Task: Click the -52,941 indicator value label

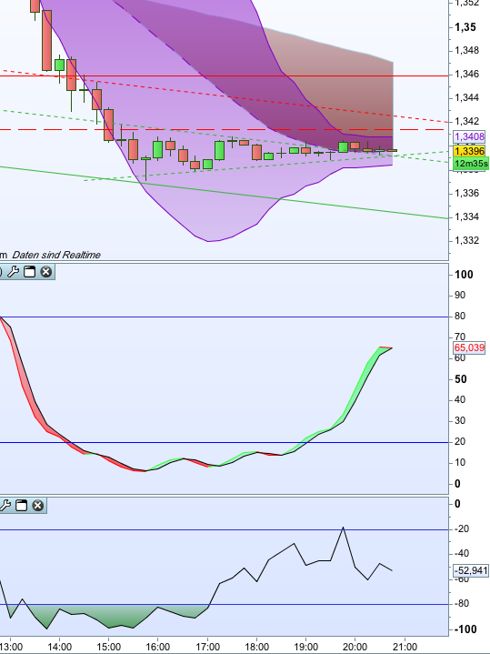Action: [x=471, y=570]
